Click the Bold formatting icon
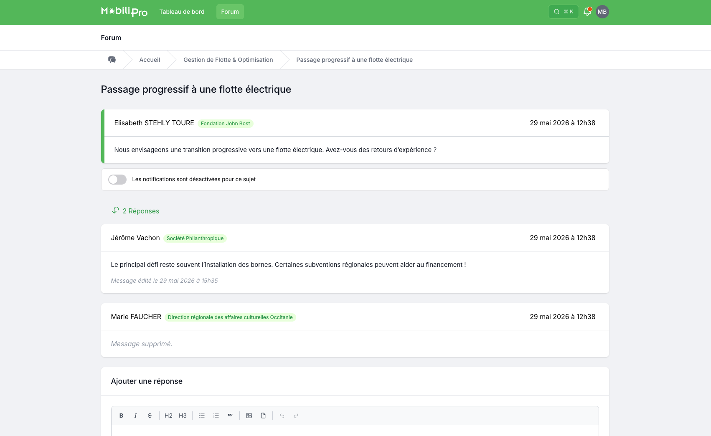Viewport: 711px width, 436px height. [121, 416]
